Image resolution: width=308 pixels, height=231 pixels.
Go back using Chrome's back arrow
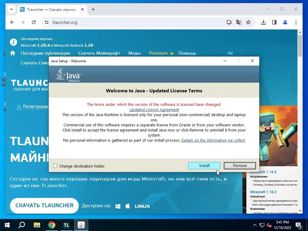pyautogui.click(x=12, y=22)
